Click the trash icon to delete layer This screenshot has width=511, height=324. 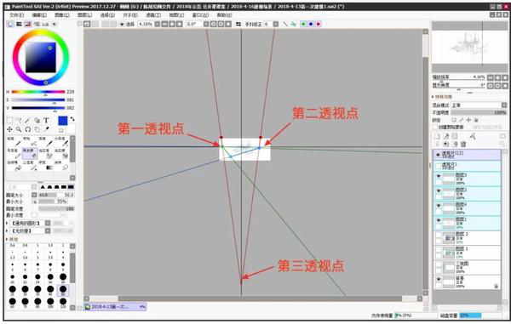pyautogui.click(x=463, y=144)
